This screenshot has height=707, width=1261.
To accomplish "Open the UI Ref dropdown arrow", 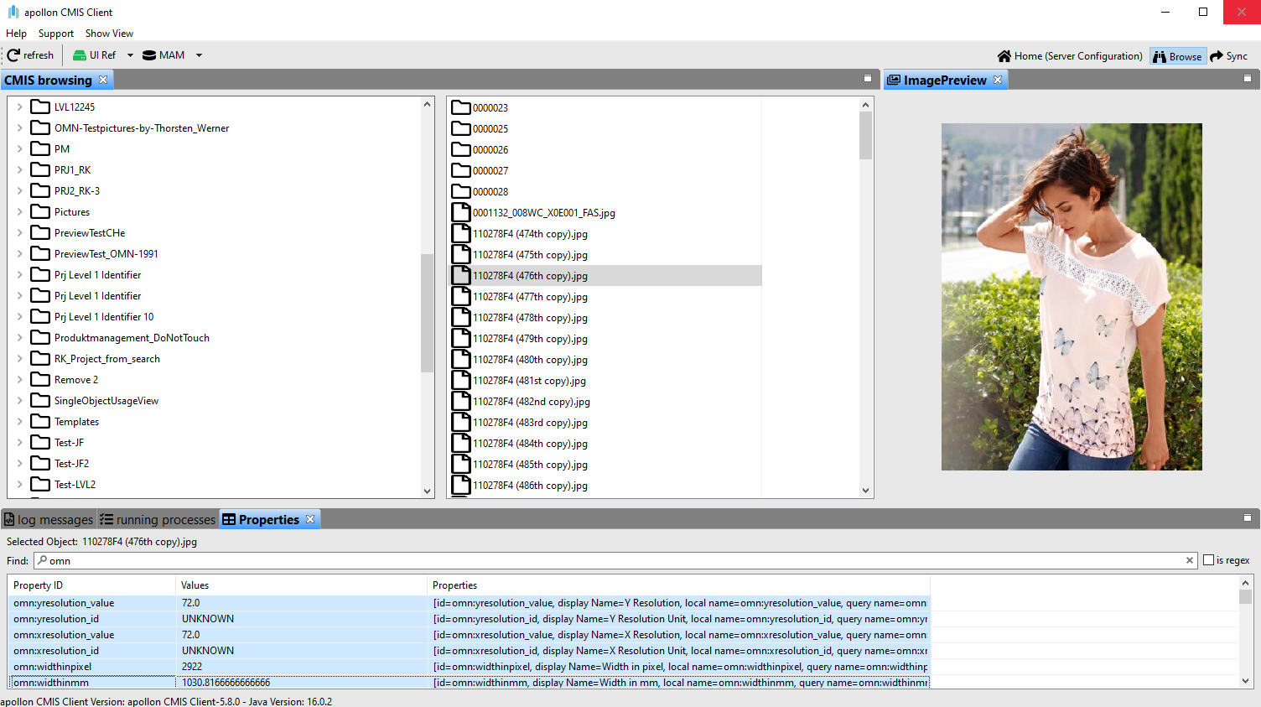I will pyautogui.click(x=130, y=55).
